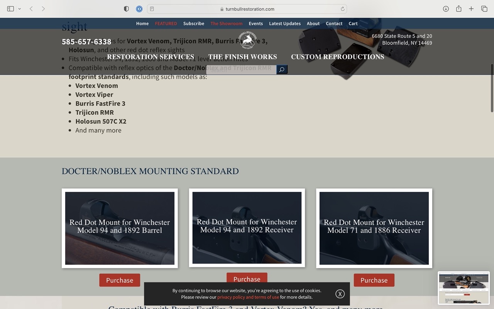Open the Share icon
Image resolution: width=494 pixels, height=309 pixels.
pos(458,9)
